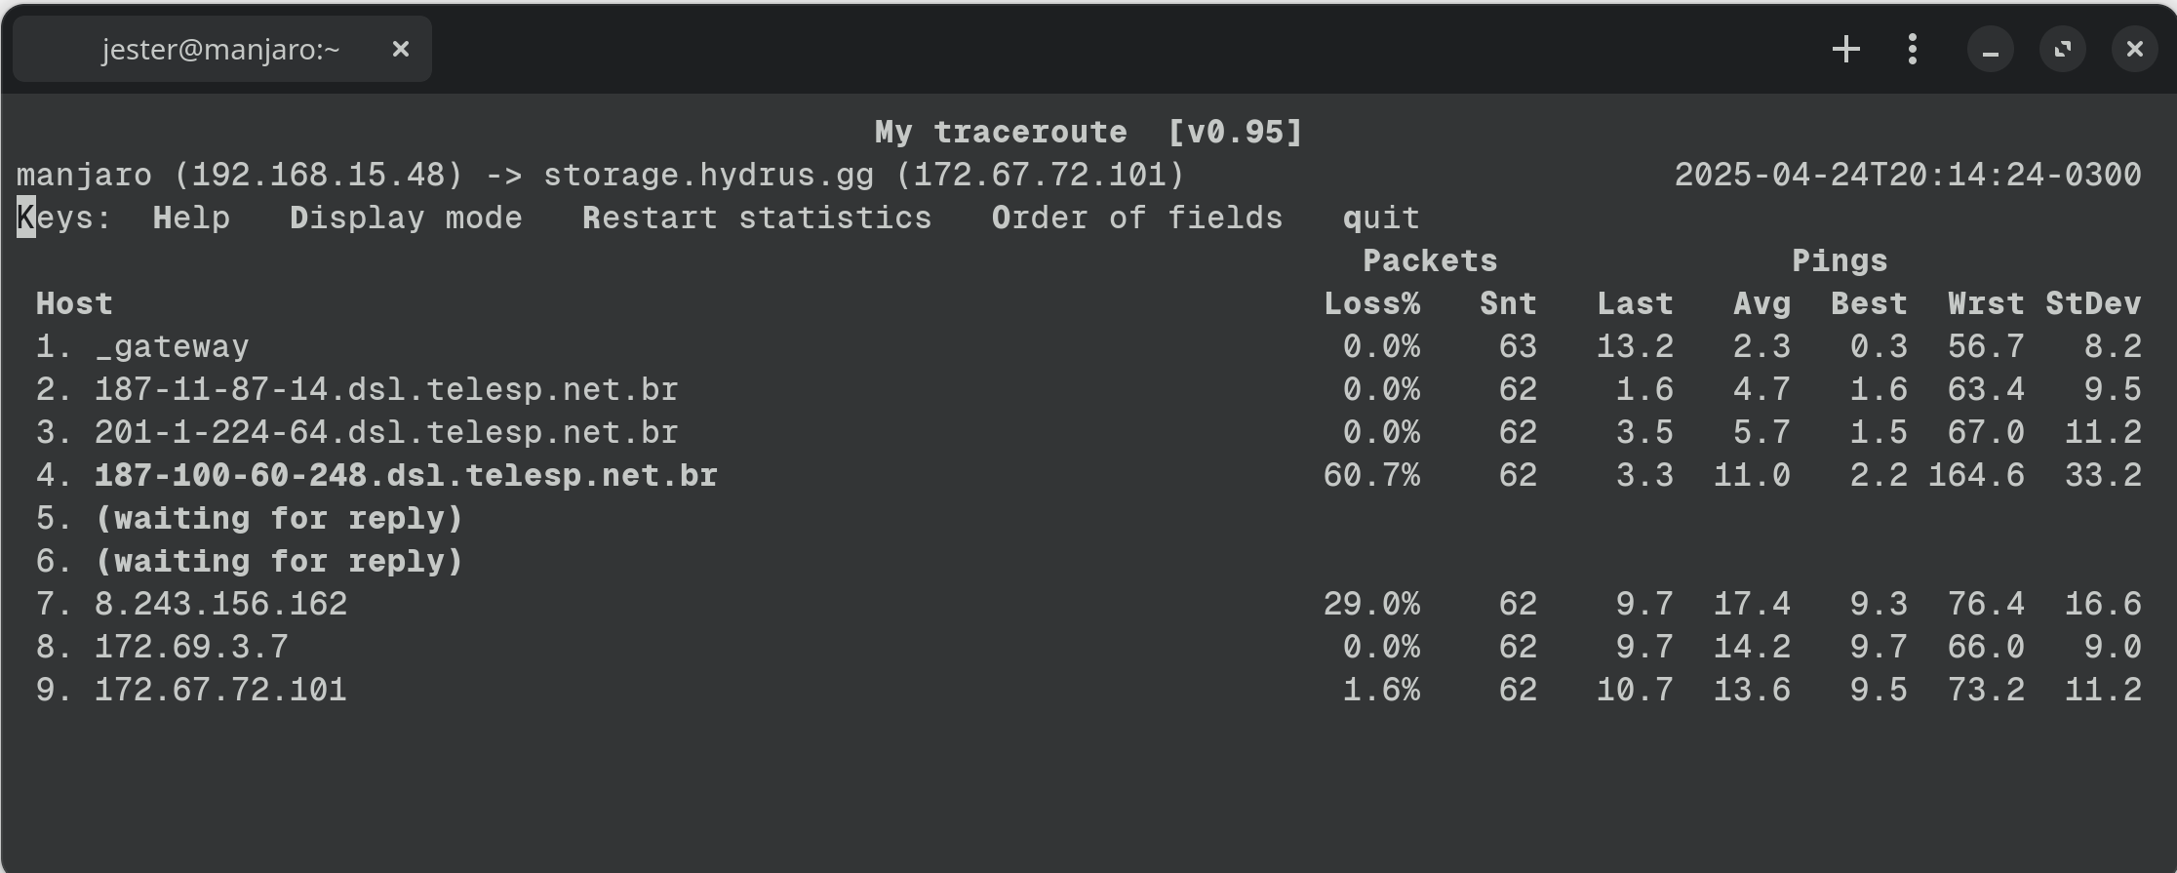
Task: Maximize the terminal window
Action: coord(2062,50)
